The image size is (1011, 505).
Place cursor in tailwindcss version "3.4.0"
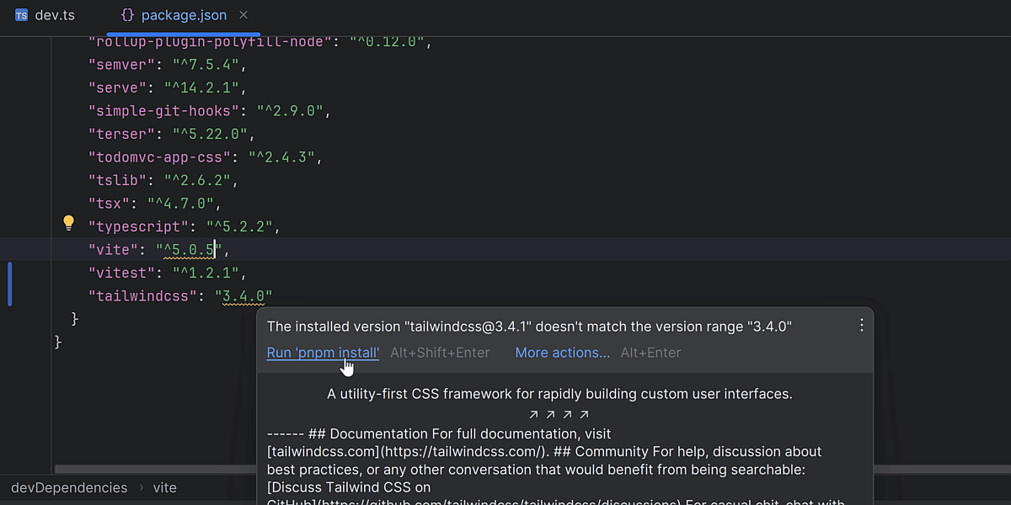(x=243, y=296)
